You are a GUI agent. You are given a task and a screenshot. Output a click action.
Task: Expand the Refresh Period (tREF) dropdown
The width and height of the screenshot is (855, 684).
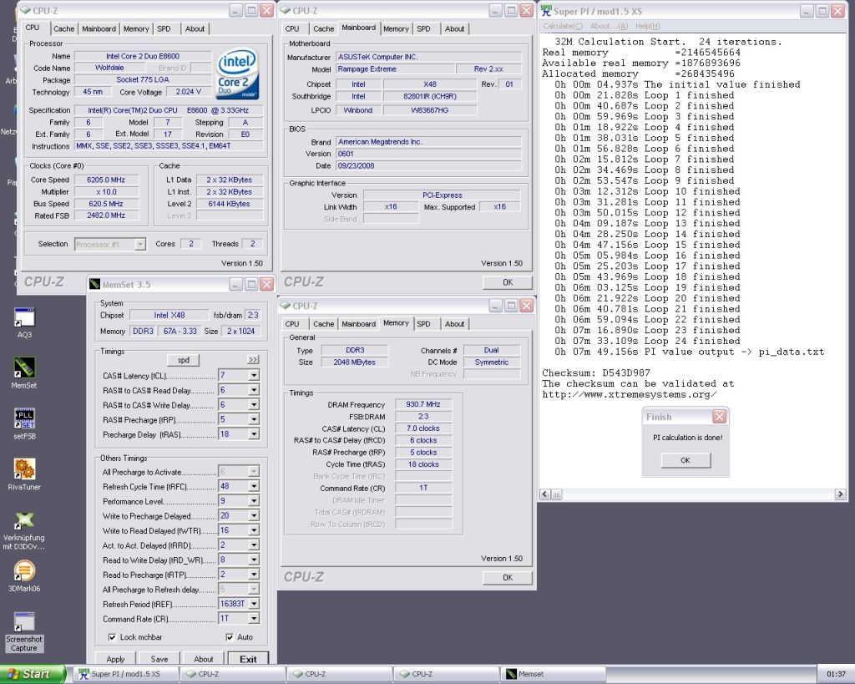[254, 604]
